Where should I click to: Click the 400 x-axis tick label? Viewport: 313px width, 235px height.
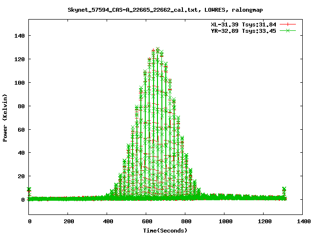[x=108, y=221]
